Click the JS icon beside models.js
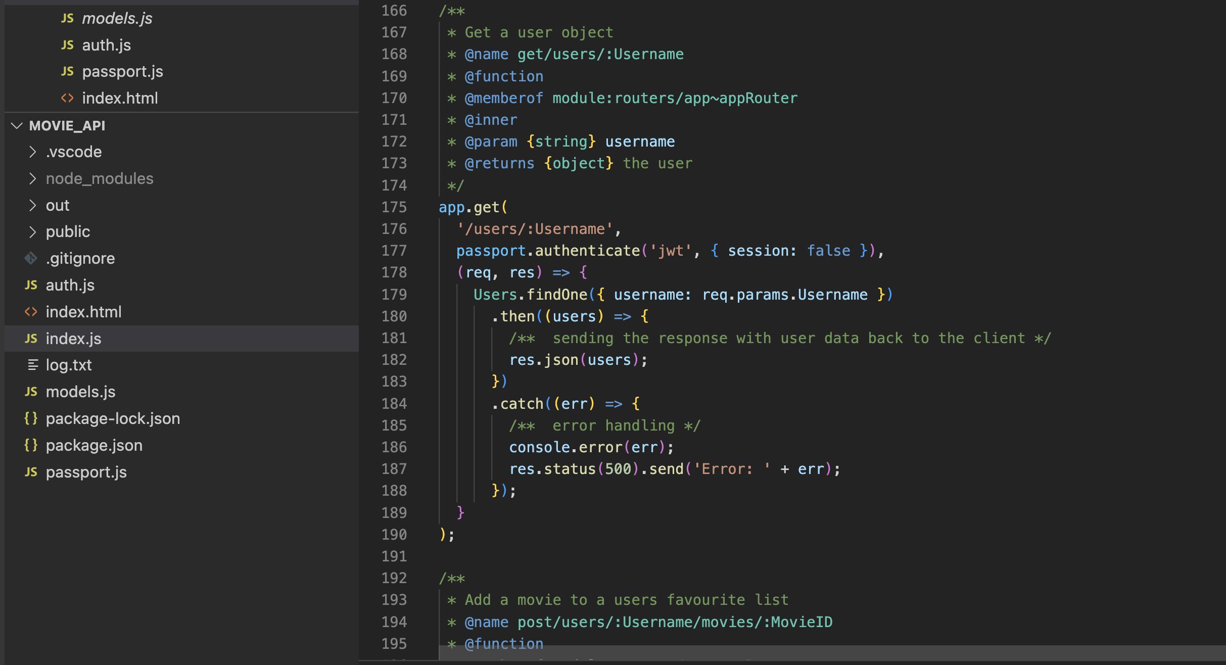 coord(67,18)
